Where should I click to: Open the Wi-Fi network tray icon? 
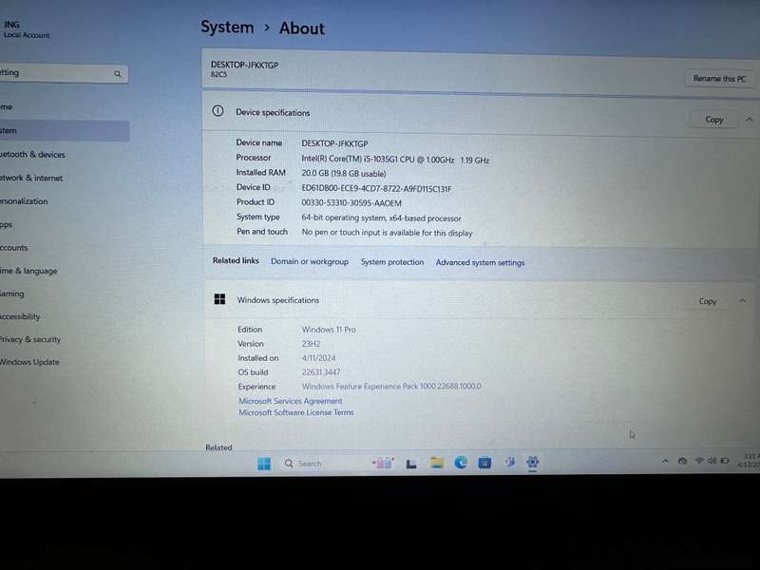699,461
